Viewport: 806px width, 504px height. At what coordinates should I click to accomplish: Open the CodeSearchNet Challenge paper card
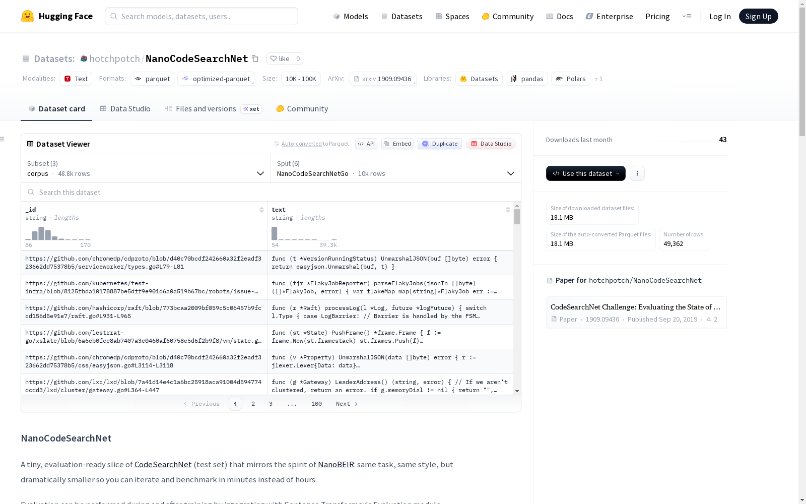click(636, 312)
